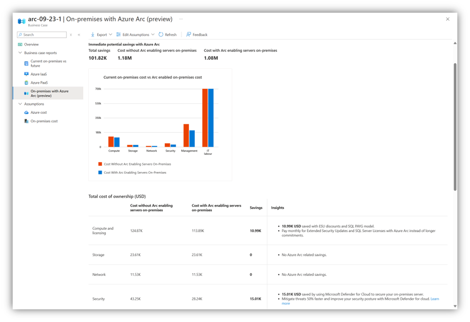Click the Total cost of ownership (USD) heading
This screenshot has width=470, height=322.
117,196
